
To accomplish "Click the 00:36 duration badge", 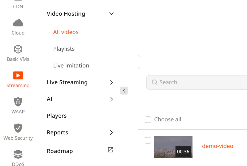I will pos(183,151).
